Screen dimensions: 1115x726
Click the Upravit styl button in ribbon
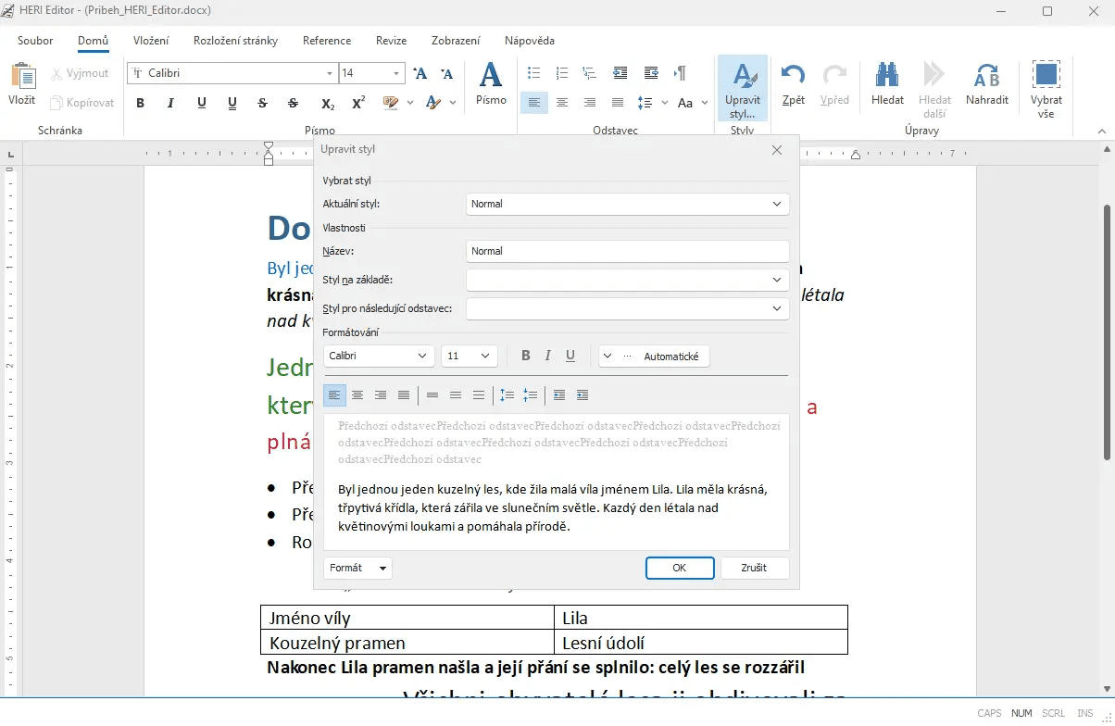click(x=743, y=90)
